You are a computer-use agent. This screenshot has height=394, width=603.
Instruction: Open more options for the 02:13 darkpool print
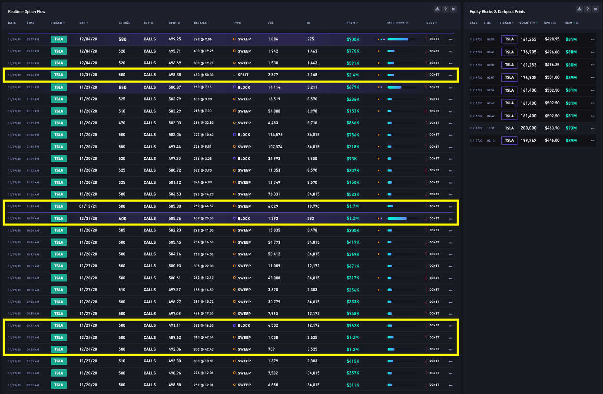pos(593,141)
